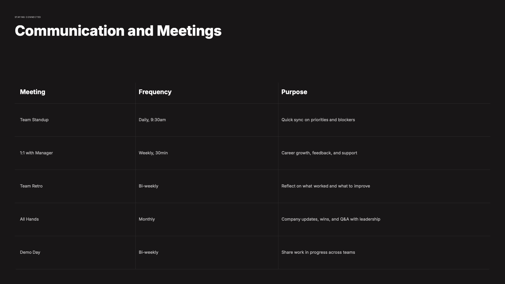Click the 'Communication and Meetings' slide title
This screenshot has width=505, height=284.
coord(118,31)
